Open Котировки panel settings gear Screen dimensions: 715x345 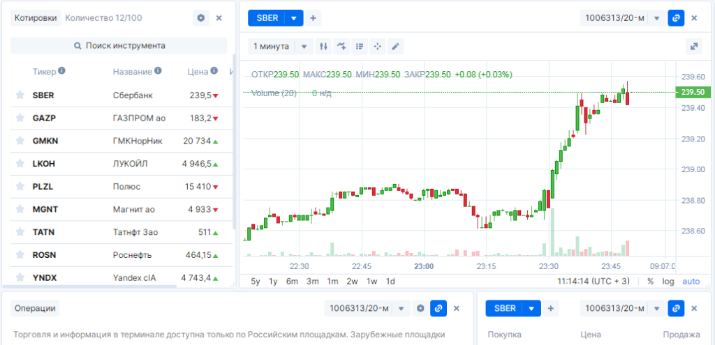click(201, 18)
